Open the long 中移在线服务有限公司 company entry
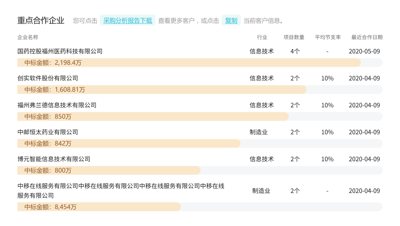 (121, 190)
